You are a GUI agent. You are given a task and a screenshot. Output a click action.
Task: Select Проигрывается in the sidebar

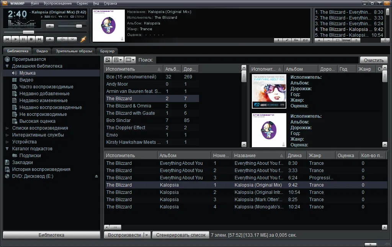[x=29, y=59]
